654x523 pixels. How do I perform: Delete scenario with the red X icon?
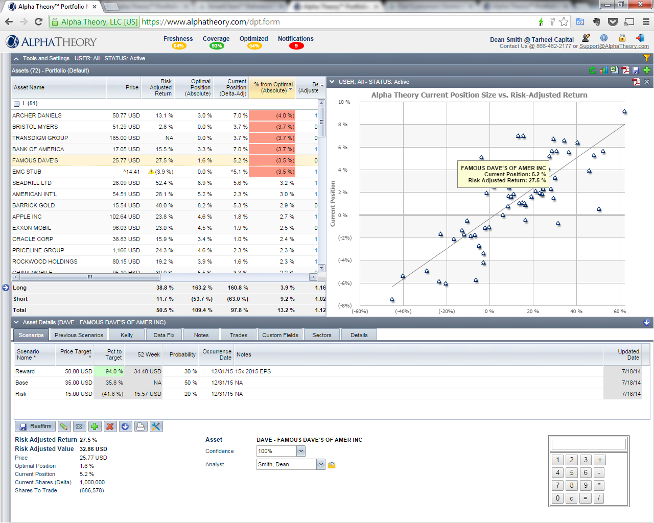(110, 426)
